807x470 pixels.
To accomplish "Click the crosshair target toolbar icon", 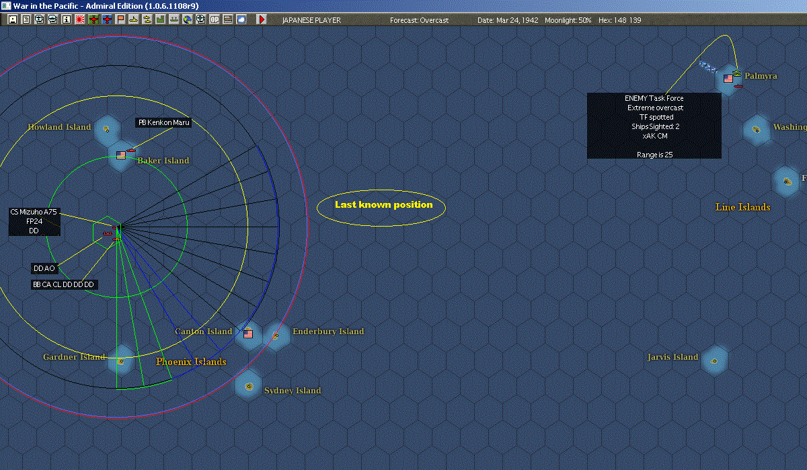I will click(201, 19).
